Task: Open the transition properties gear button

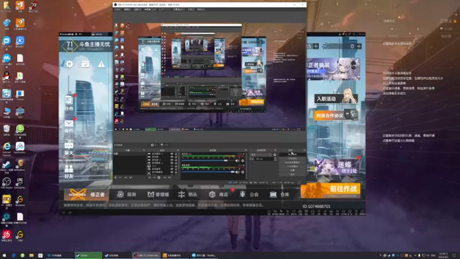Action: tap(275, 155)
